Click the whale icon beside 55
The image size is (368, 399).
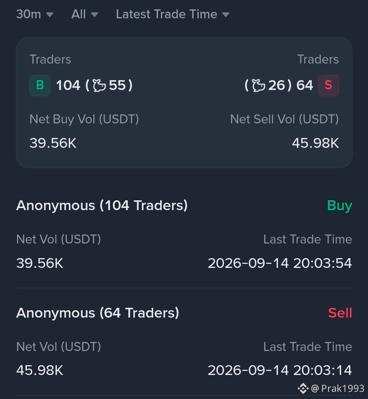99,85
